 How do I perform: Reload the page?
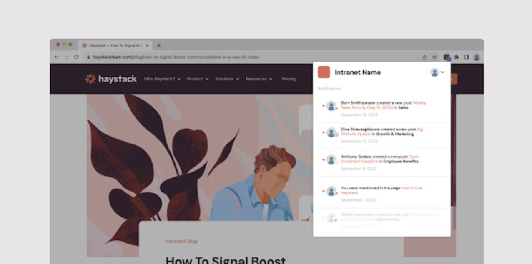76,57
